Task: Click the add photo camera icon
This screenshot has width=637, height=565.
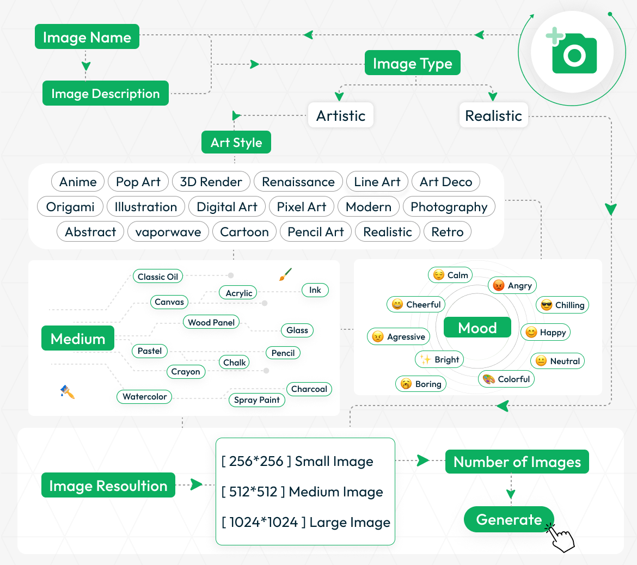Action: coord(572,52)
